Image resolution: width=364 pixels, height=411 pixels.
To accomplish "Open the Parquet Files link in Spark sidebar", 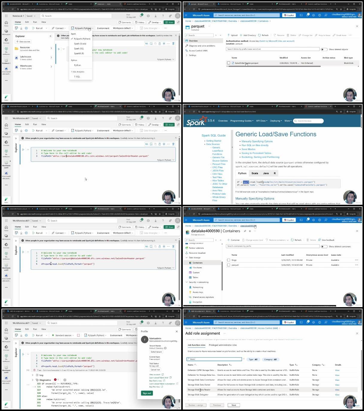I will click(x=219, y=164).
